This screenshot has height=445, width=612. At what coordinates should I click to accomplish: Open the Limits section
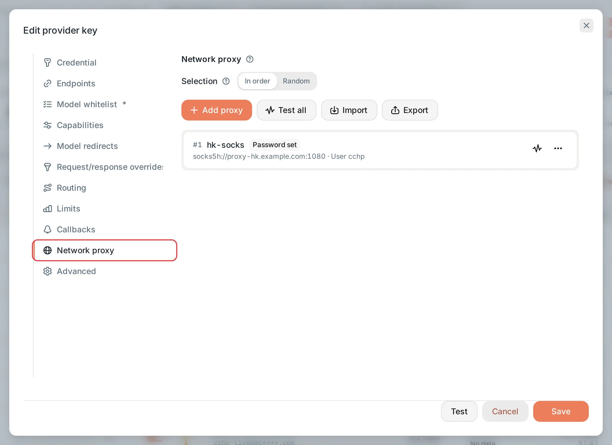tap(104, 209)
